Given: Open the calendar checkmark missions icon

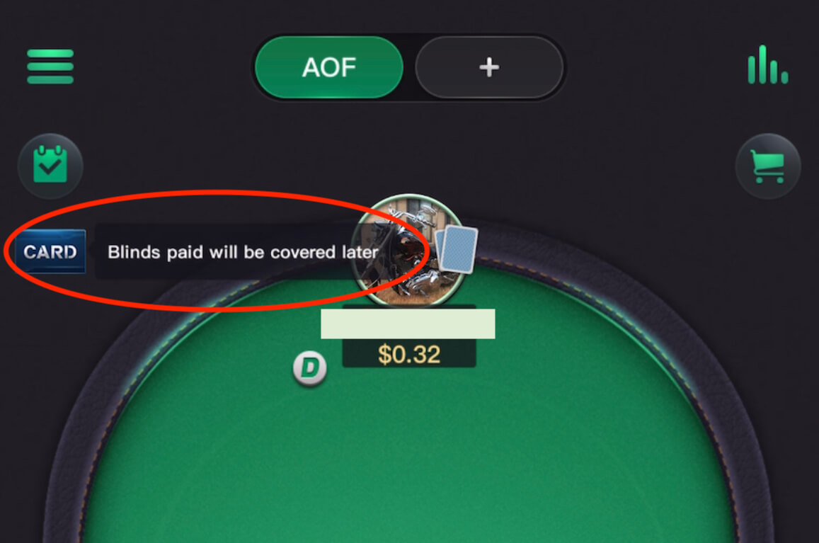Looking at the screenshot, I should point(50,166).
